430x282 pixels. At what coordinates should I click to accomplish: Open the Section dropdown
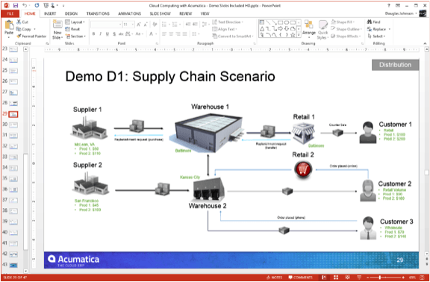click(x=75, y=36)
